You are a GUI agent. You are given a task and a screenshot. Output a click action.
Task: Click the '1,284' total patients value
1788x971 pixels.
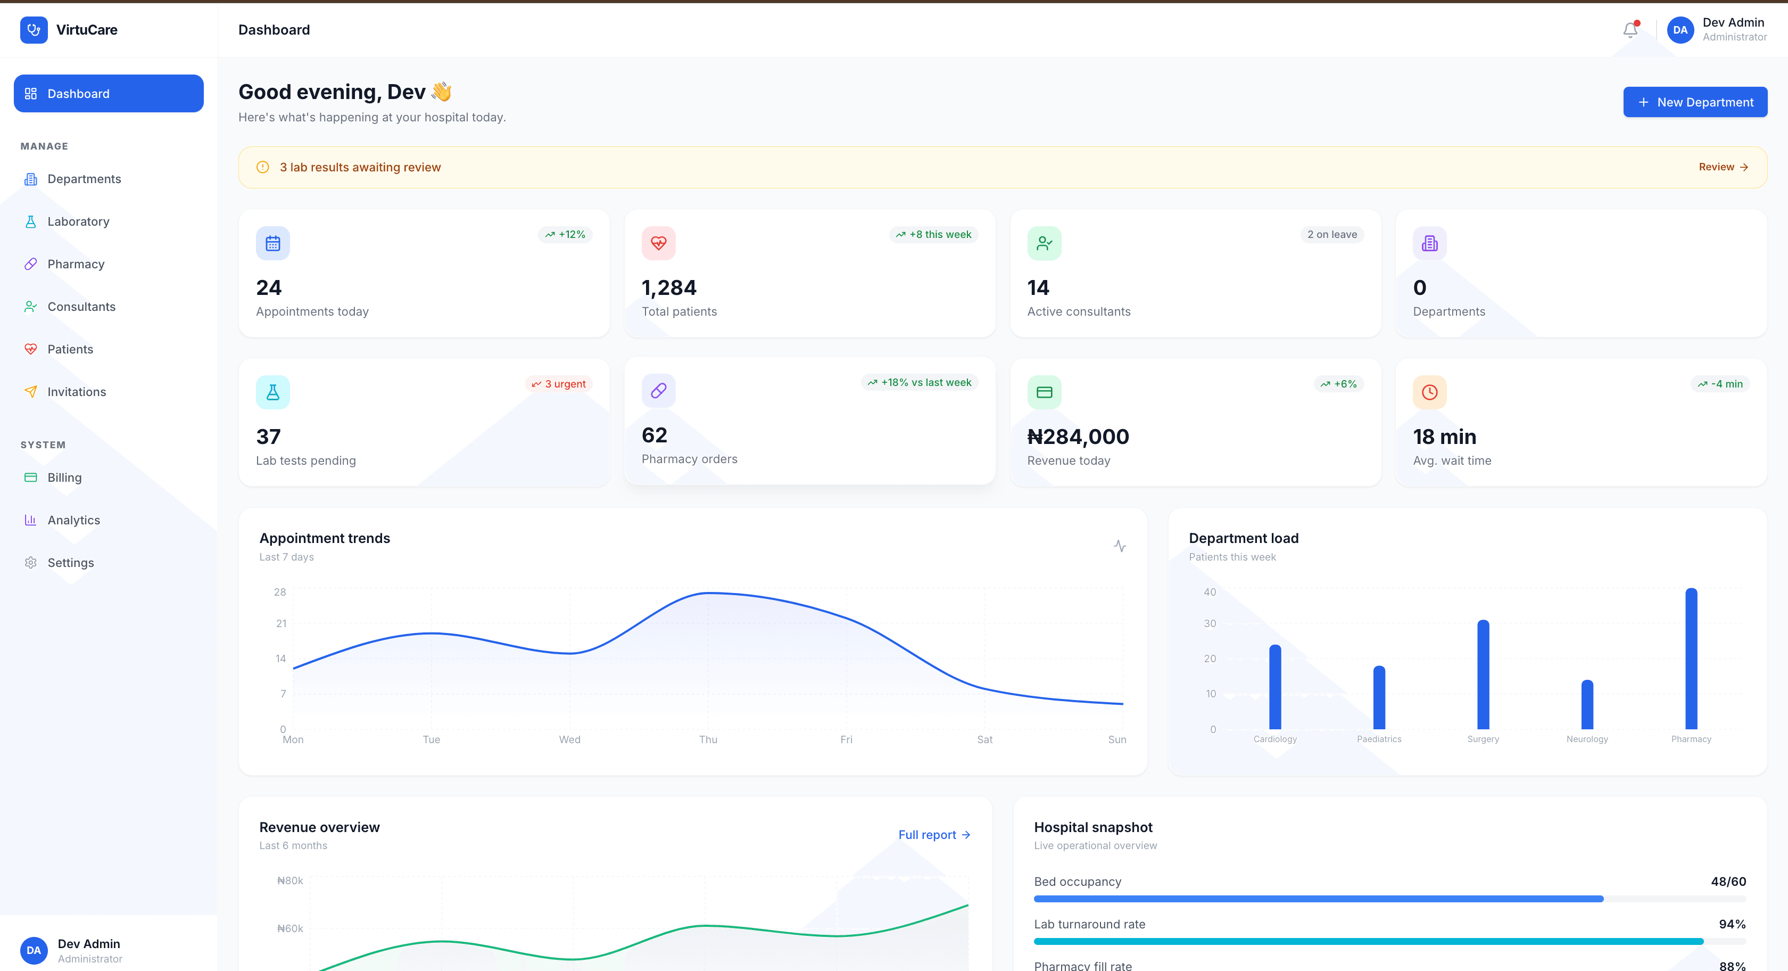coord(669,287)
